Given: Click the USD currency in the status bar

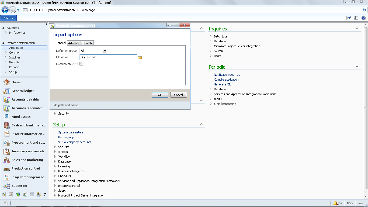Looking at the screenshot, I should (350, 203).
